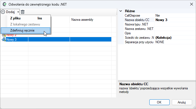196x109 pixels.
Task: Click the Anuluj cancel button
Action: point(182,102)
